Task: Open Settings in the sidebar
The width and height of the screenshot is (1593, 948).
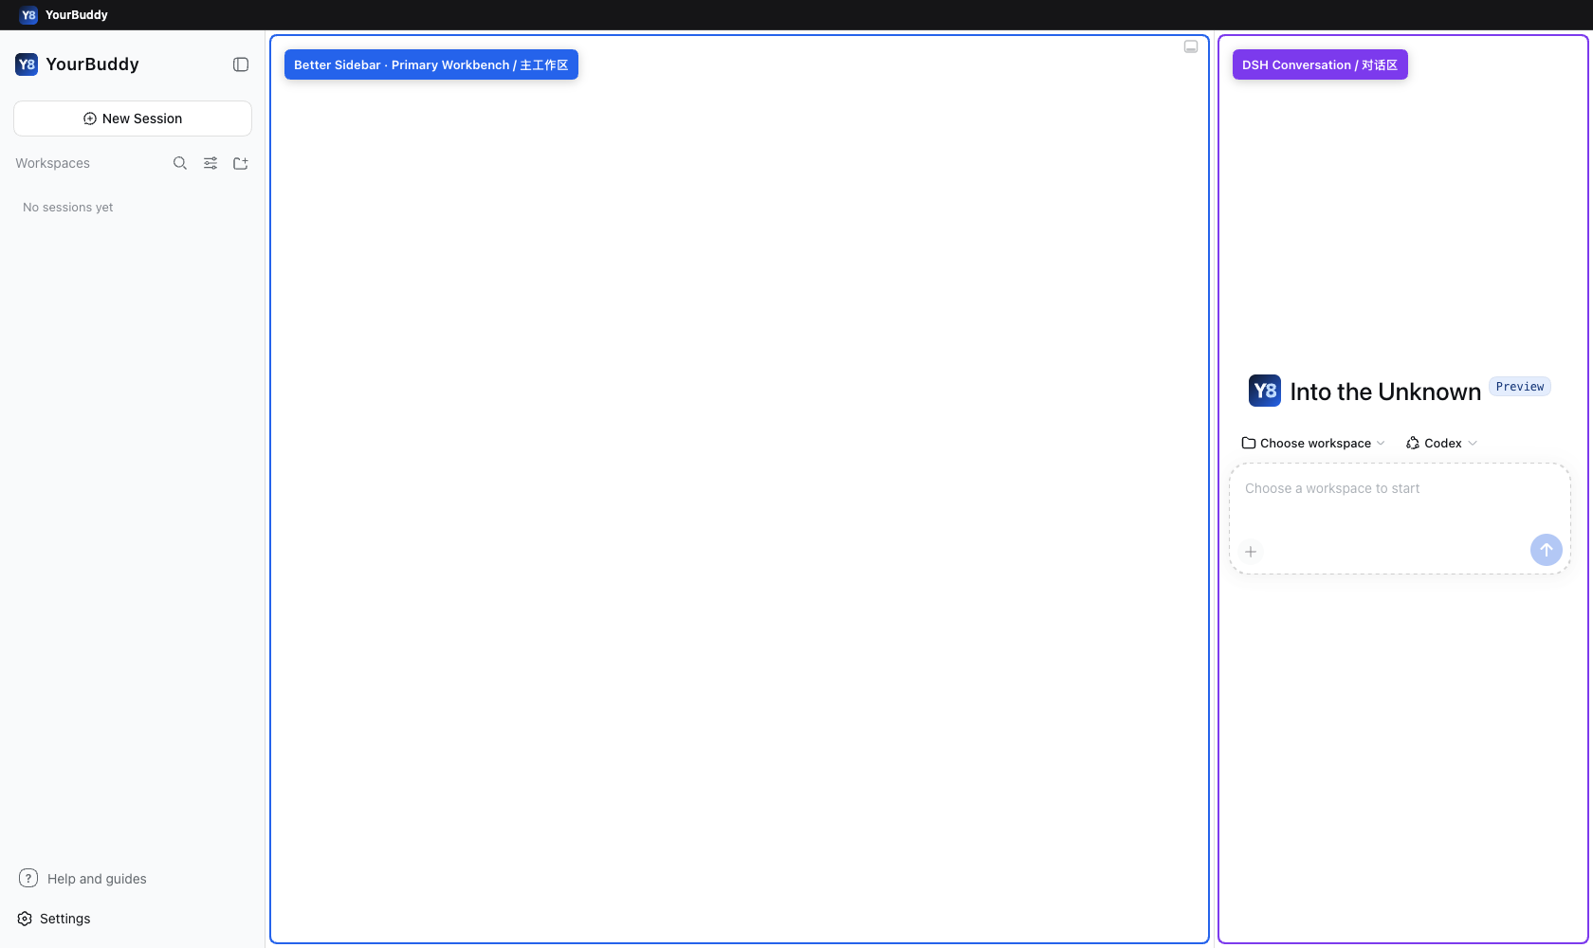Action: (x=54, y=919)
